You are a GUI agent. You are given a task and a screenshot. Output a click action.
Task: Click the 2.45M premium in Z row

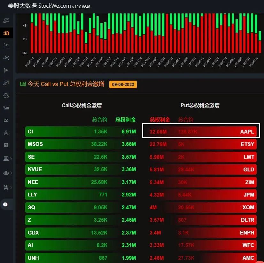129,220
